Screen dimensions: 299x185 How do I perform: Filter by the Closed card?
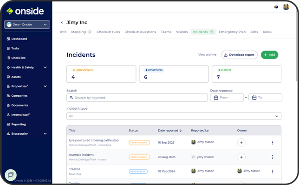pyautogui.click(x=247, y=74)
